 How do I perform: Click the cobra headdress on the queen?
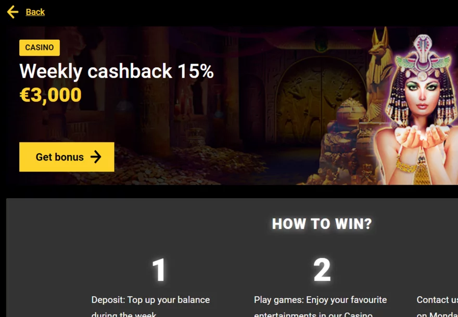coord(423,56)
